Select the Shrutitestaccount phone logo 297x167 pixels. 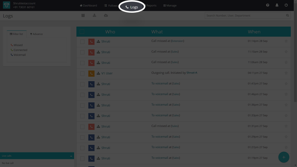(x=6, y=5)
